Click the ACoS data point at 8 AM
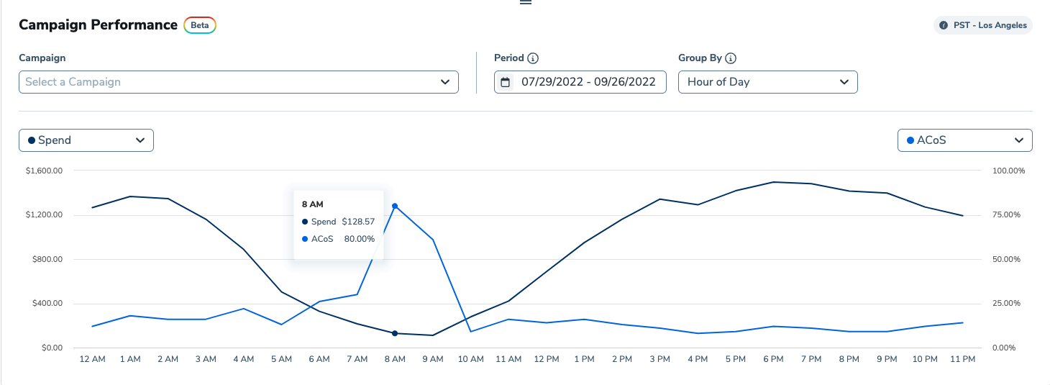Viewport: 1050px width, 385px height. pos(395,206)
